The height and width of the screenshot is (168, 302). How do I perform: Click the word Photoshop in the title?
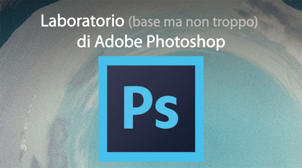pyautogui.click(x=186, y=42)
